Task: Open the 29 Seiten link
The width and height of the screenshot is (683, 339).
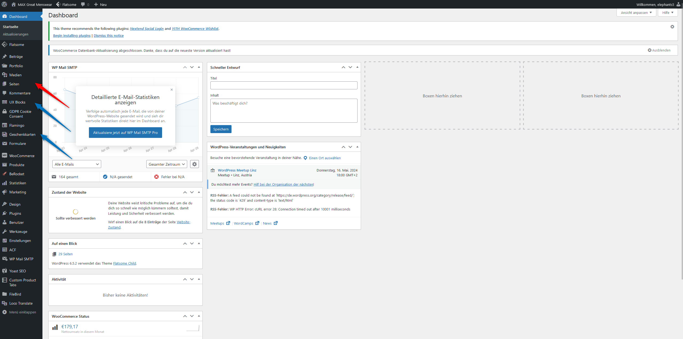Action: [65, 254]
